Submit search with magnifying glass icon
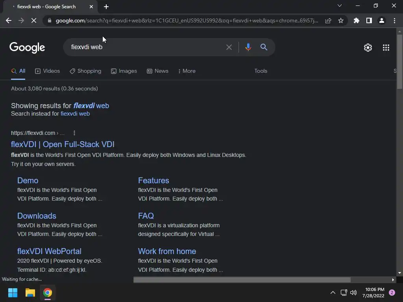This screenshot has width=403, height=302. pos(264,47)
